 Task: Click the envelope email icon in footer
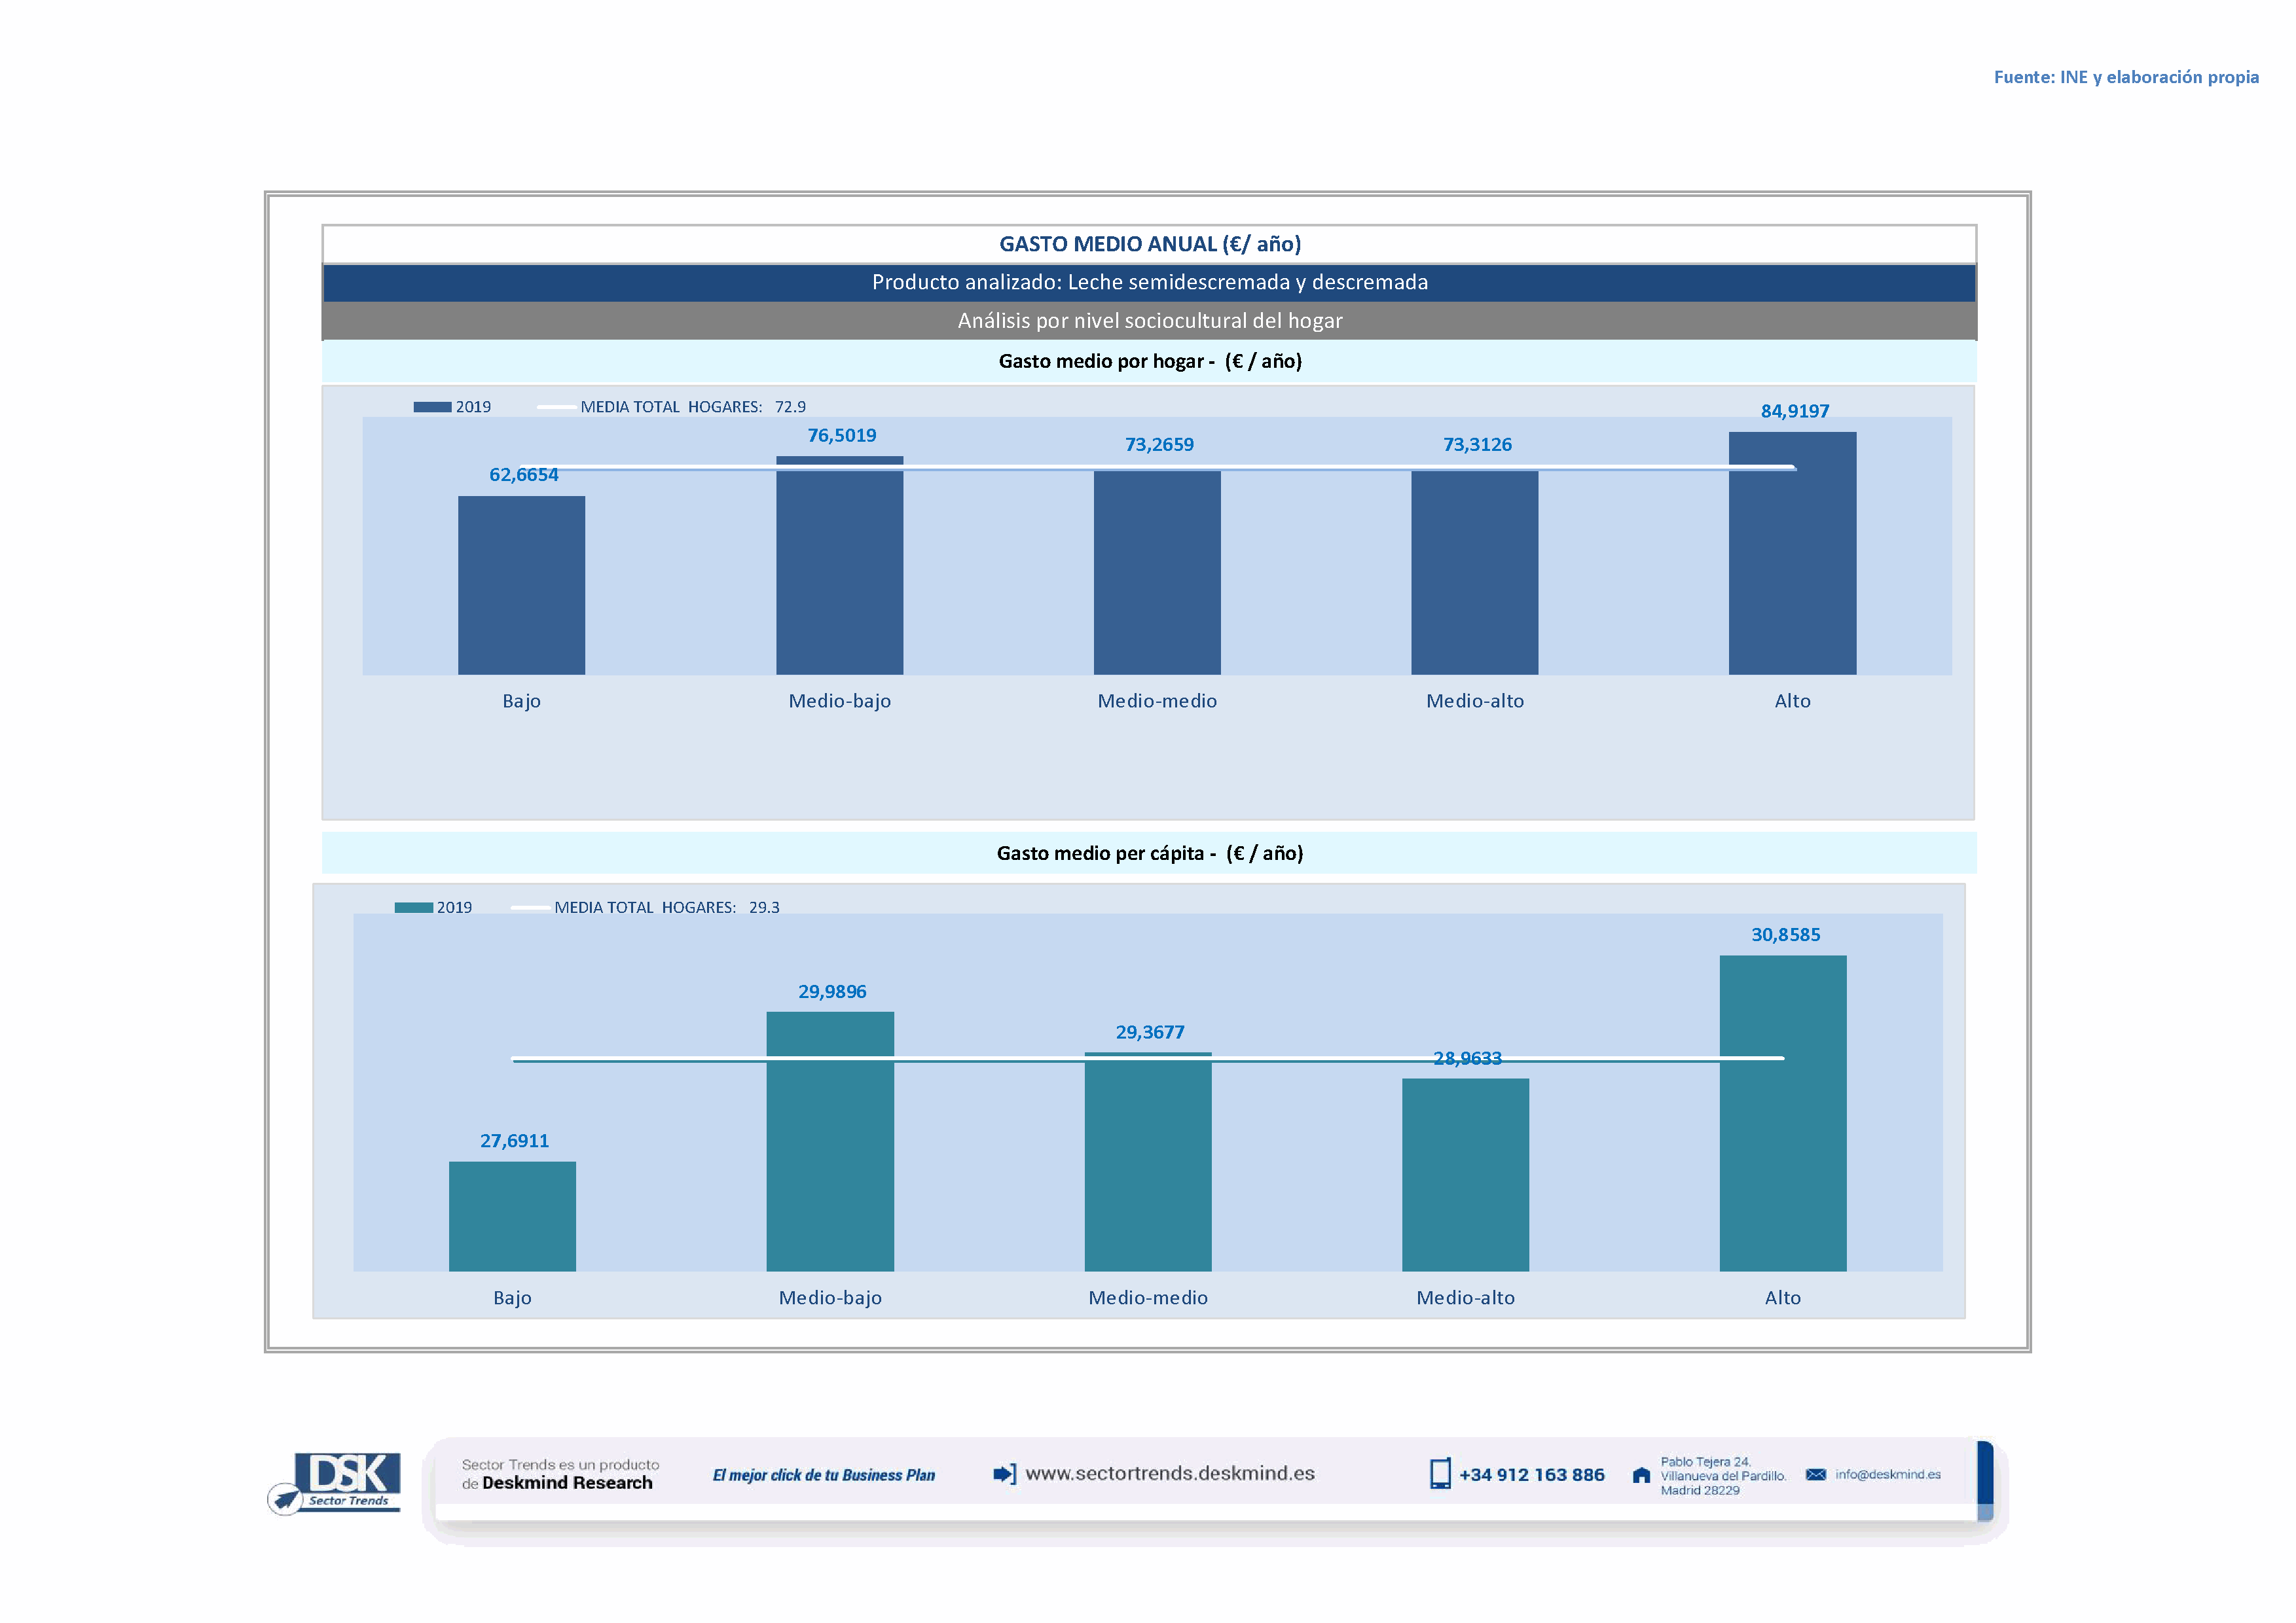[1816, 1474]
